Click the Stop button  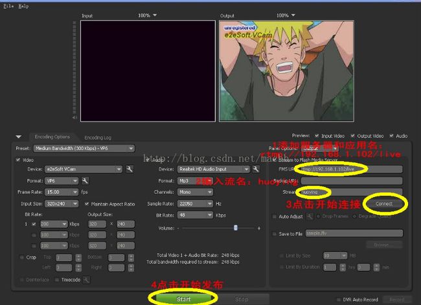[242, 299]
